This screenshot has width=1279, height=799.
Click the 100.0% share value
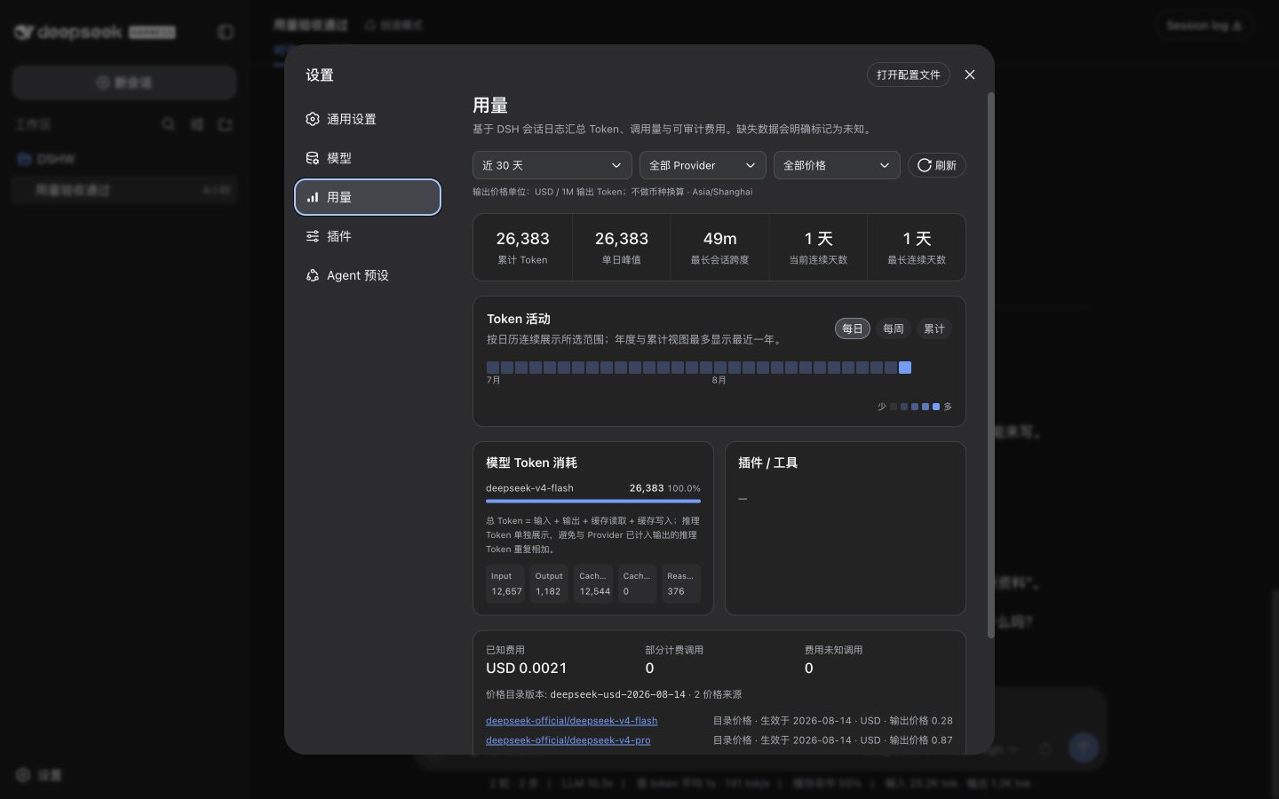[x=684, y=488]
